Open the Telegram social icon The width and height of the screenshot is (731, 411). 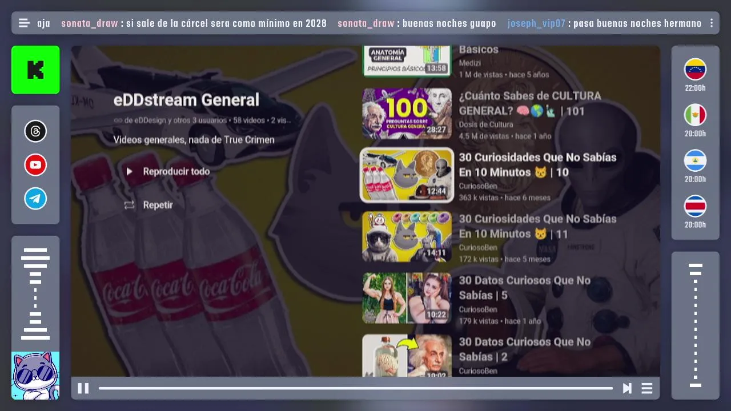coord(35,199)
